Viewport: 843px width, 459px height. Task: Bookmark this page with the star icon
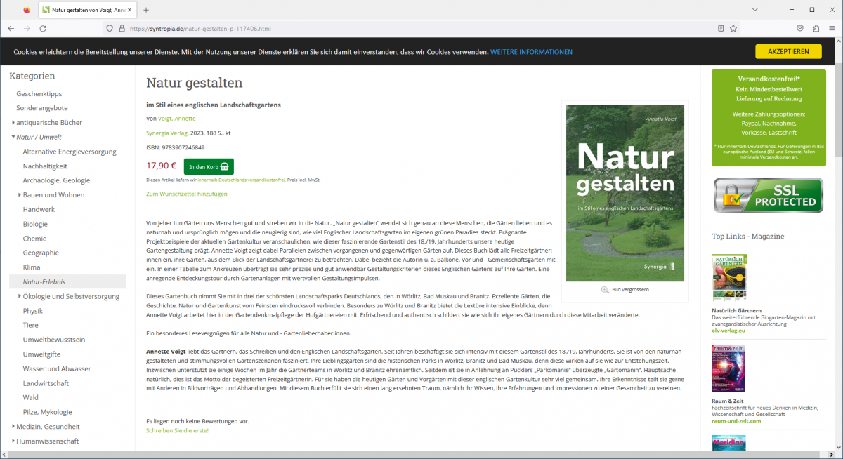tap(733, 29)
